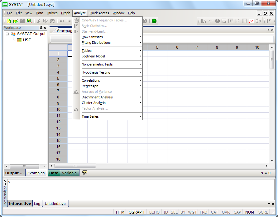Click the yellow comment icon beside Variable tab
The width and height of the screenshot is (278, 217).
84,173
